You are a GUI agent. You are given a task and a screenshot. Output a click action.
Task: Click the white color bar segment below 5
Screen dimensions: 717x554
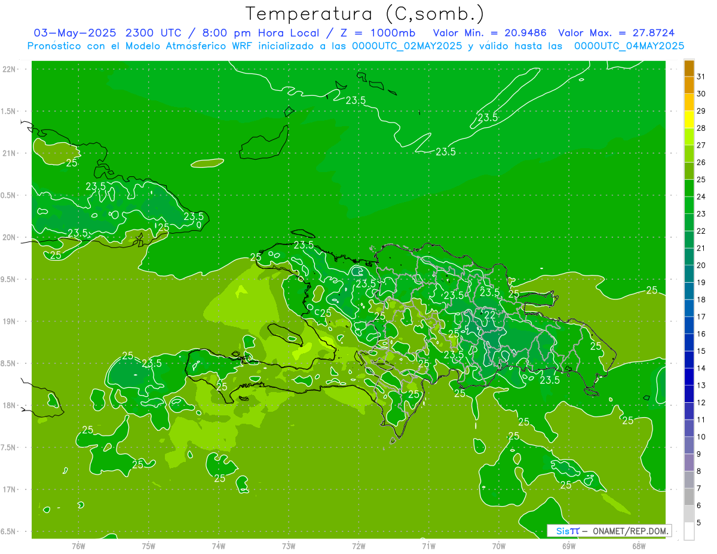[689, 531]
